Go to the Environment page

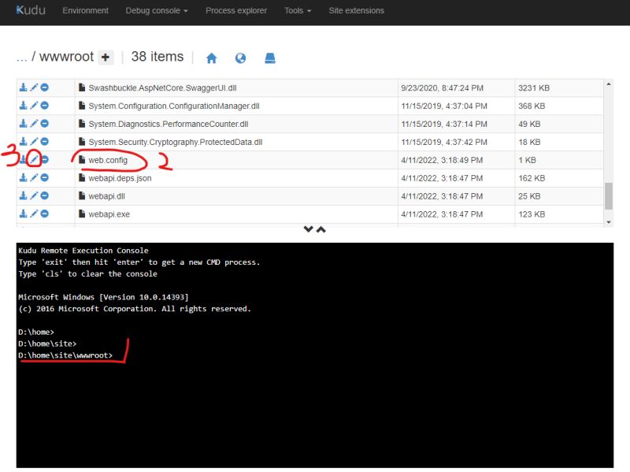point(86,10)
